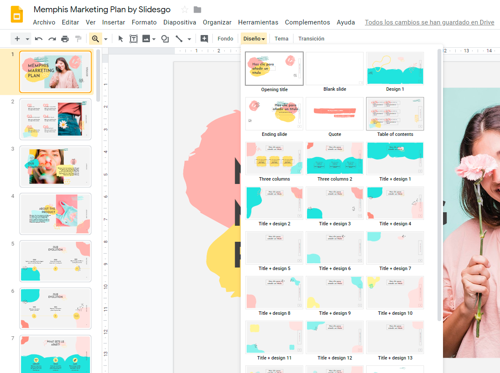Select the line tool icon

(179, 39)
